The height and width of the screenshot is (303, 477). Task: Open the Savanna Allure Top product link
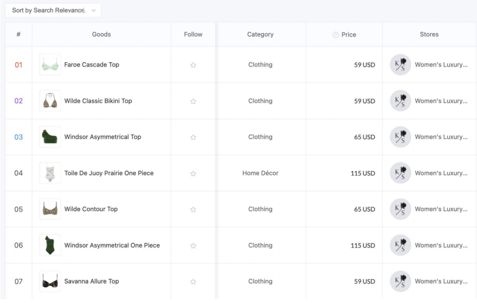click(91, 281)
